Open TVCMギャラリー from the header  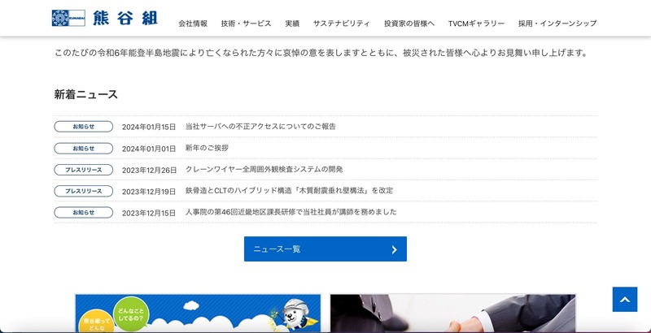point(476,24)
